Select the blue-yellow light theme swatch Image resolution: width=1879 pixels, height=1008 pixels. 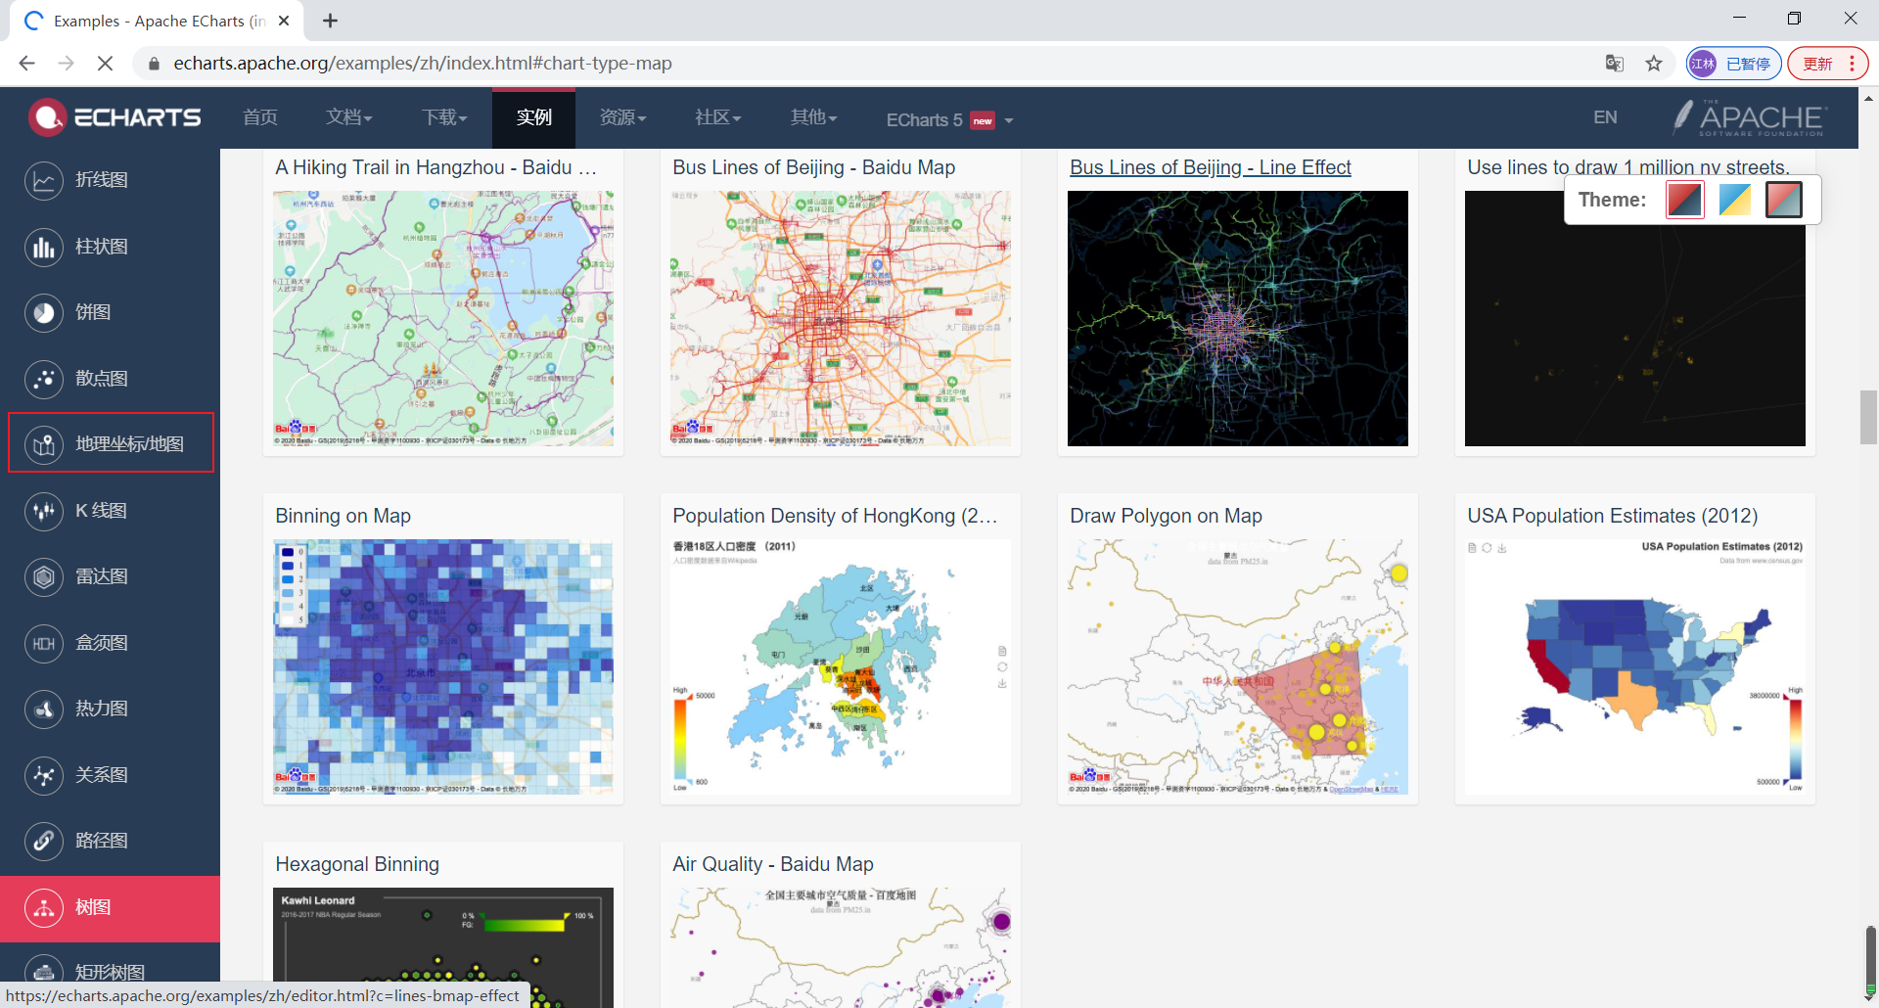coord(1734,200)
